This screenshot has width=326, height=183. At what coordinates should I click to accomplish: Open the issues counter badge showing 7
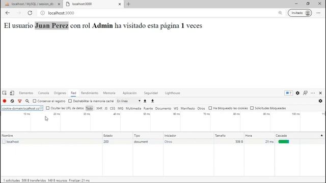(x=289, y=93)
